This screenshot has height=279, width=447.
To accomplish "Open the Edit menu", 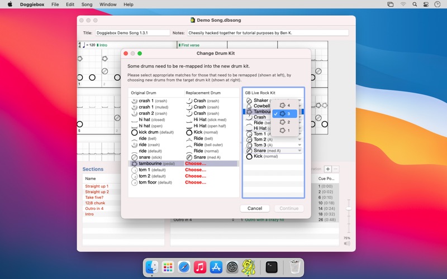I will coord(70,4).
